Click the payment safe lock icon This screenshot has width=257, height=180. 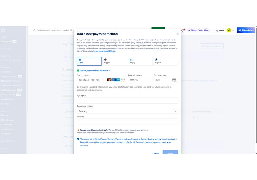[x=78, y=130]
